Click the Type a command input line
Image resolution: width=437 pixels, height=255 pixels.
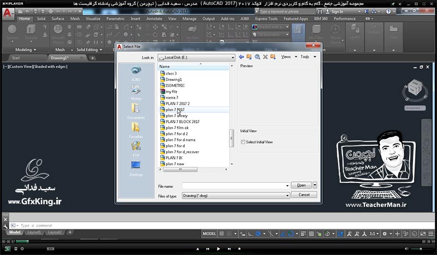(223, 226)
